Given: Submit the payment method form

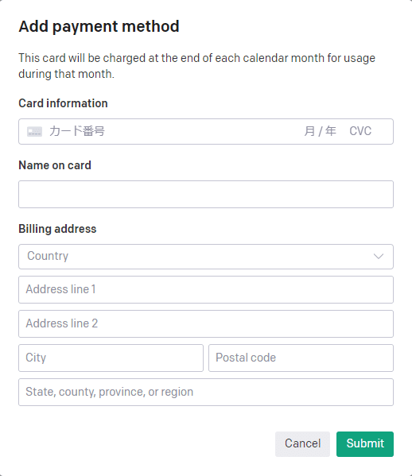Looking at the screenshot, I should pos(365,444).
